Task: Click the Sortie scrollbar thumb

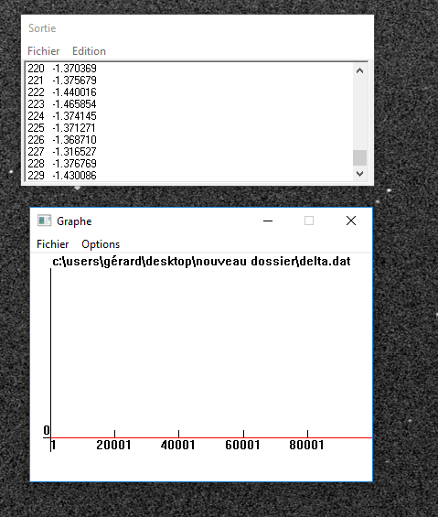Action: pos(360,158)
